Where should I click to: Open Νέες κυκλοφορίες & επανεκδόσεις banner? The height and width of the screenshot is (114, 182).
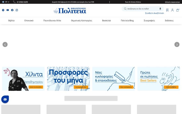click(x=113, y=79)
